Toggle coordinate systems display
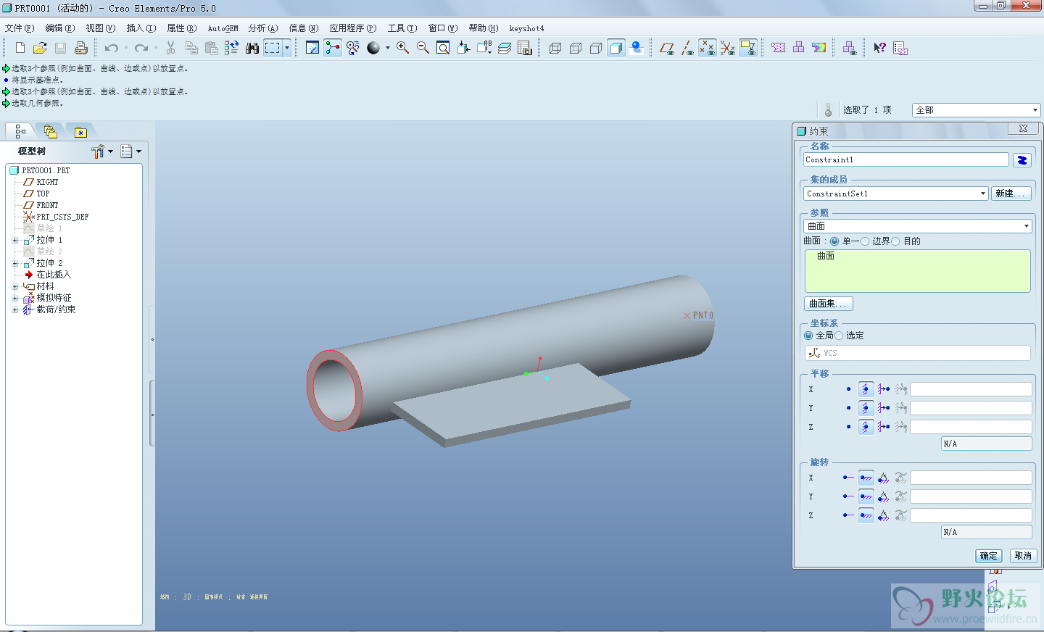 728,48
